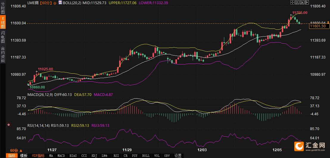This screenshot has height=158, width=330.
Task: Click the 设置 settings button
Action: click(x=178, y=156)
